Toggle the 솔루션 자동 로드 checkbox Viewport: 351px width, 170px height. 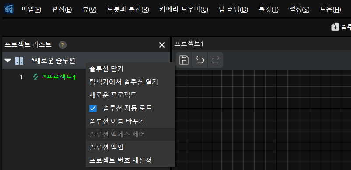[93, 109]
